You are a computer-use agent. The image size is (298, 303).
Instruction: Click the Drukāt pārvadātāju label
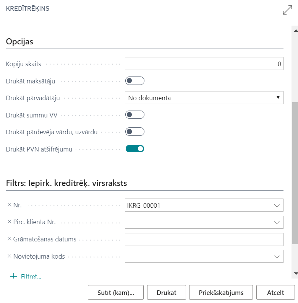[33, 98]
